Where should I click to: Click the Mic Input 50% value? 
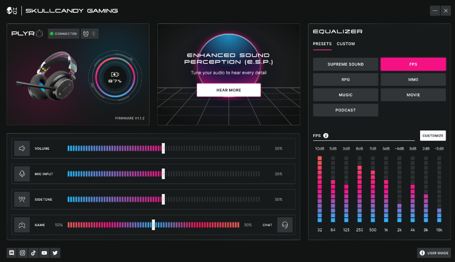tap(278, 174)
